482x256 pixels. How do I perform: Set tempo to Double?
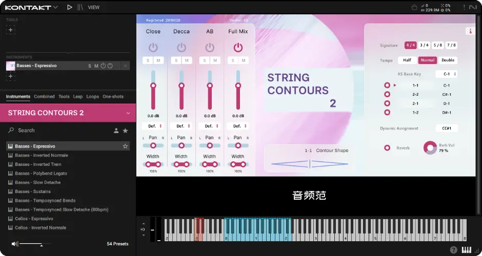click(448, 60)
